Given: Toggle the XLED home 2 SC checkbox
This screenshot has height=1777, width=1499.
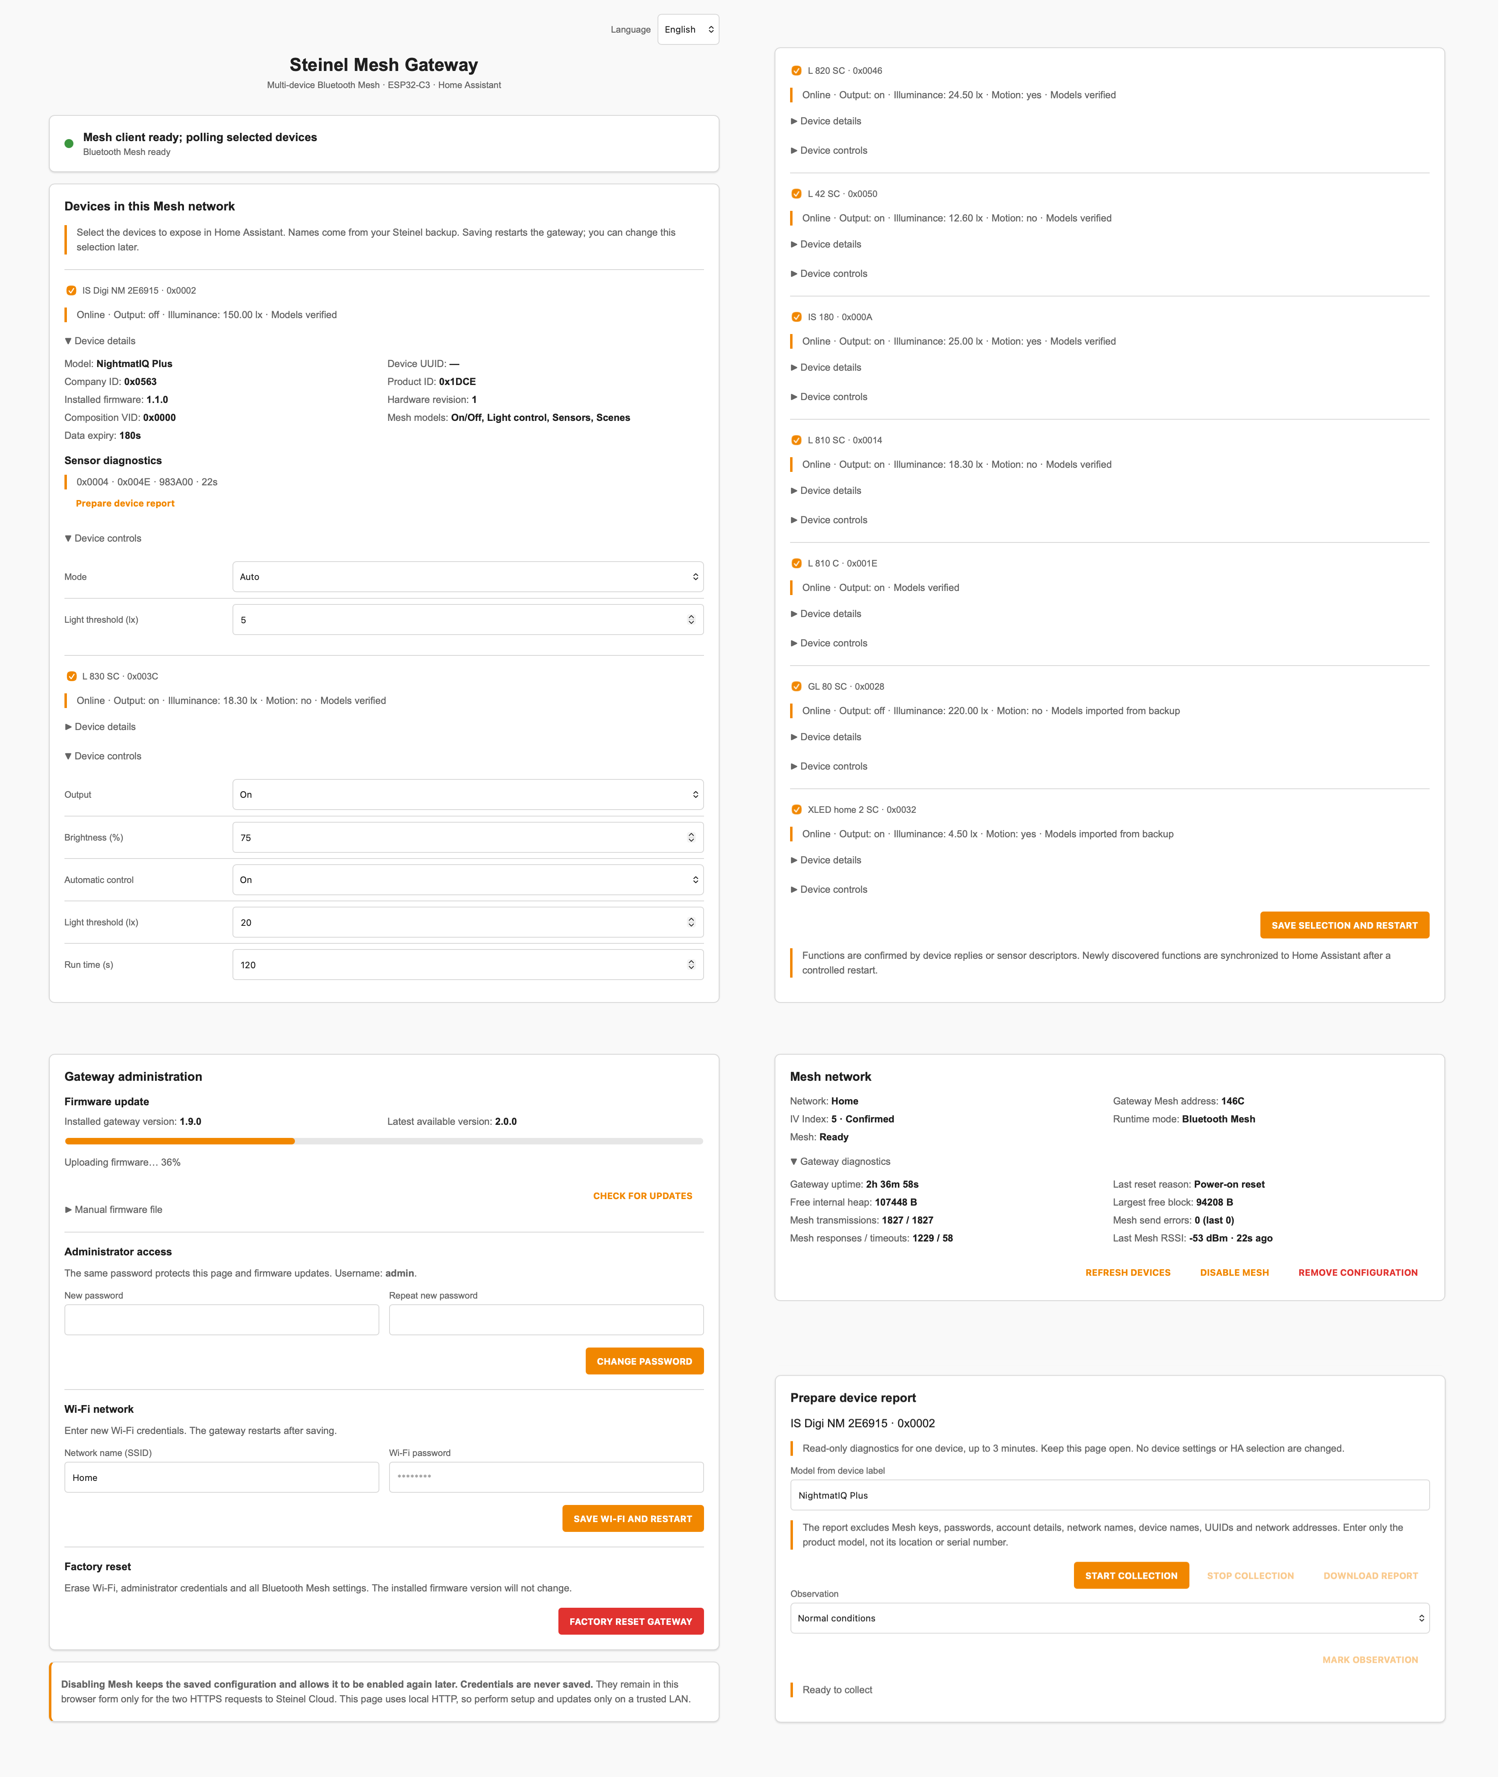Looking at the screenshot, I should coord(796,810).
